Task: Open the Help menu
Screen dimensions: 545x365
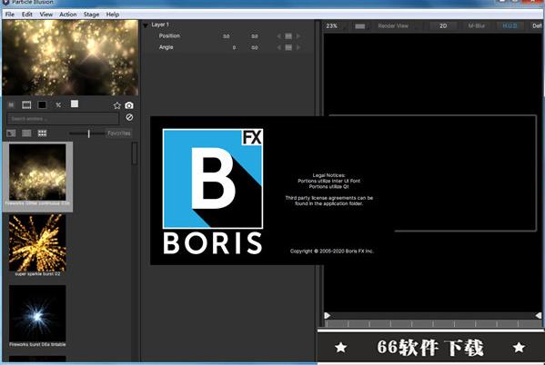Action: [x=112, y=15]
